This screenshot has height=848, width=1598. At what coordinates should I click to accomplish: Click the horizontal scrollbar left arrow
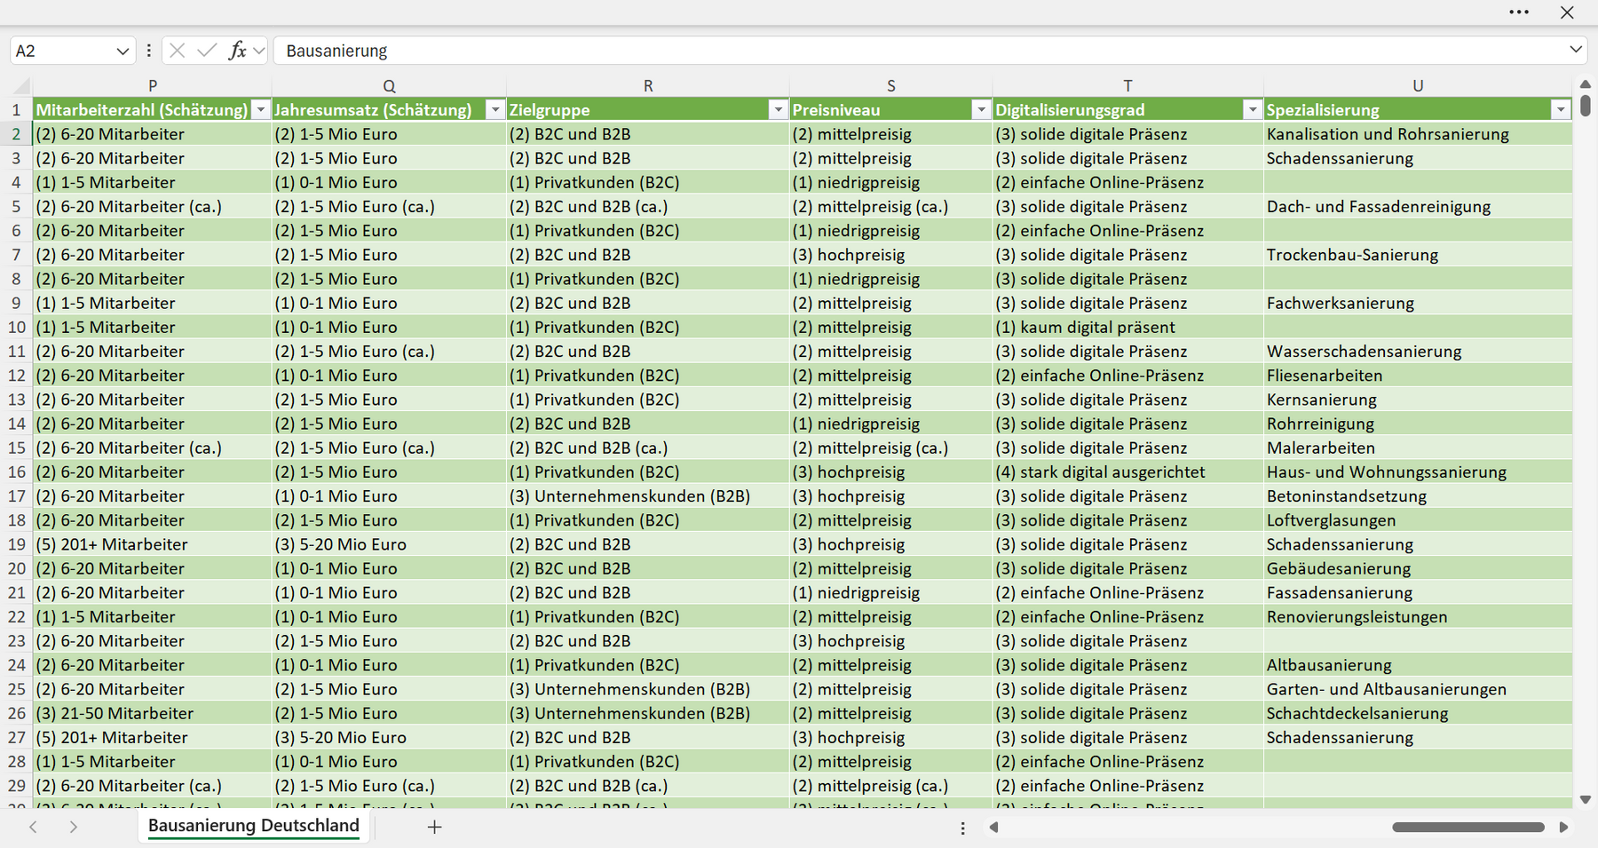(x=994, y=828)
